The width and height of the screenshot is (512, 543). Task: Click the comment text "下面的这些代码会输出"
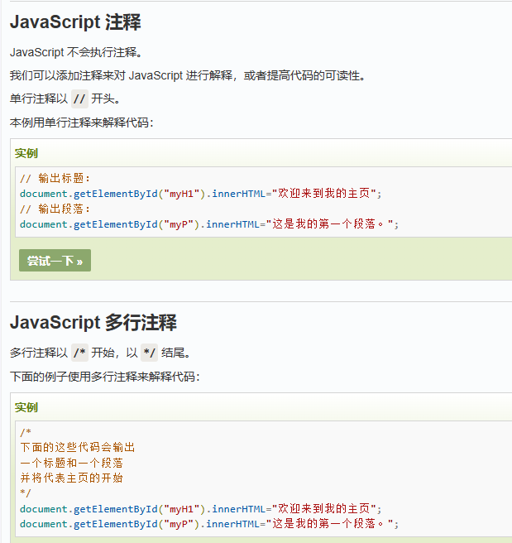[x=78, y=447]
